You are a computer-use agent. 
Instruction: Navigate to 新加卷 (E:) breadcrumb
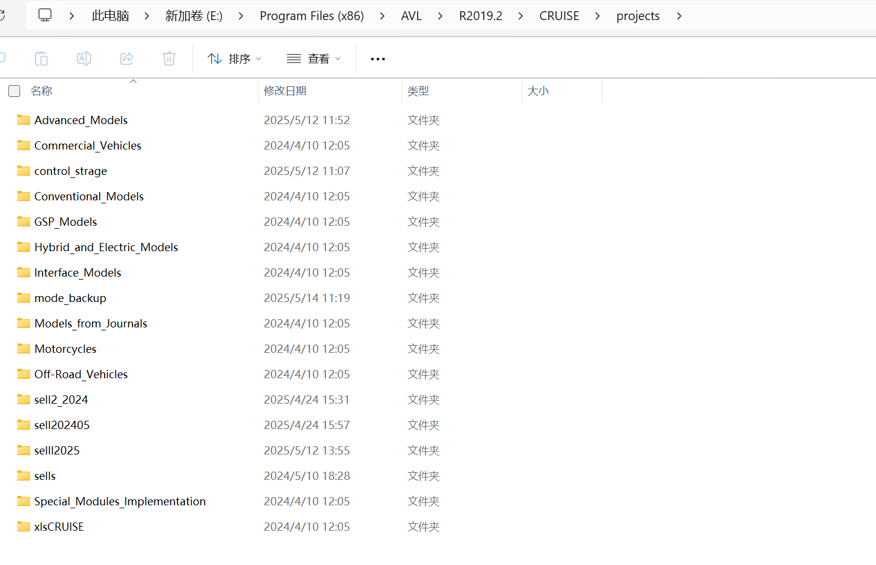point(194,16)
